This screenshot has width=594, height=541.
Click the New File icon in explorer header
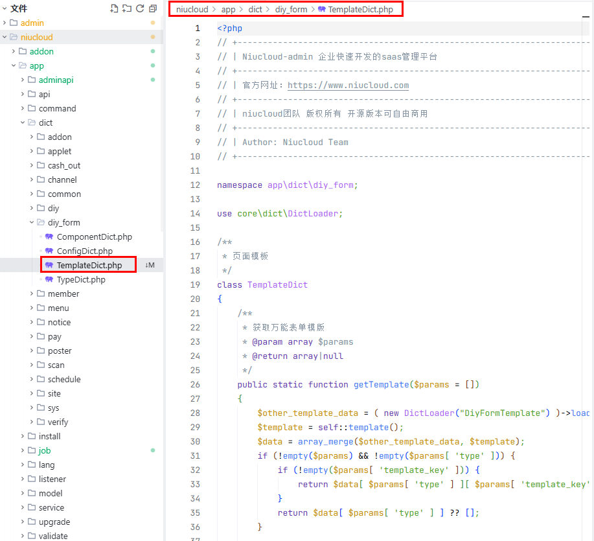coord(115,8)
